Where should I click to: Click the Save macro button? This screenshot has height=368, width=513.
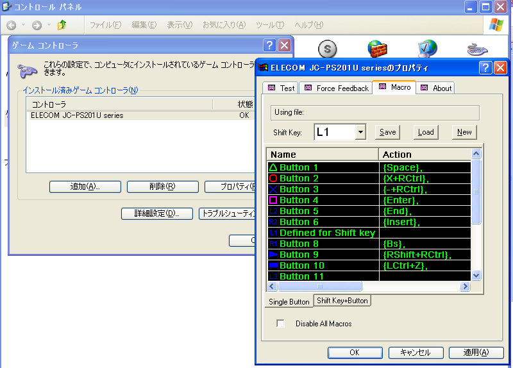pos(388,132)
